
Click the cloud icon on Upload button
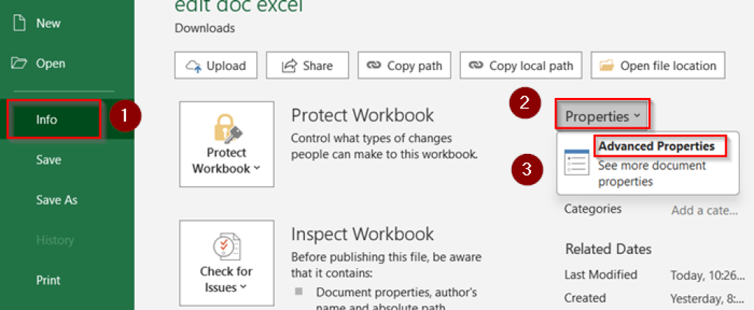[194, 66]
